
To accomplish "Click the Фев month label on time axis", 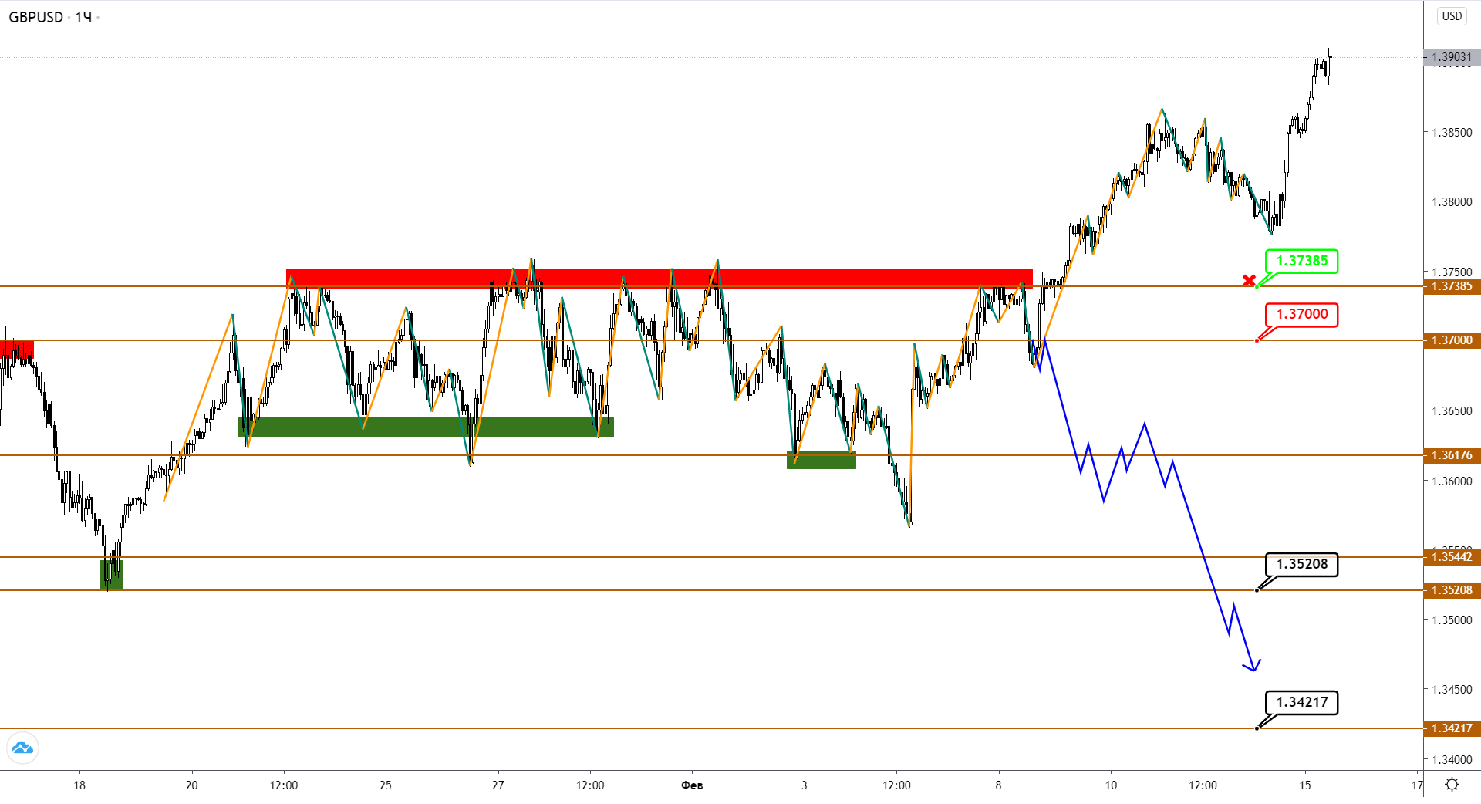I will [x=692, y=785].
